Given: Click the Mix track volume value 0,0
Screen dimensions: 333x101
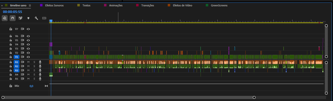Looking at the screenshot, I should click(31, 86).
